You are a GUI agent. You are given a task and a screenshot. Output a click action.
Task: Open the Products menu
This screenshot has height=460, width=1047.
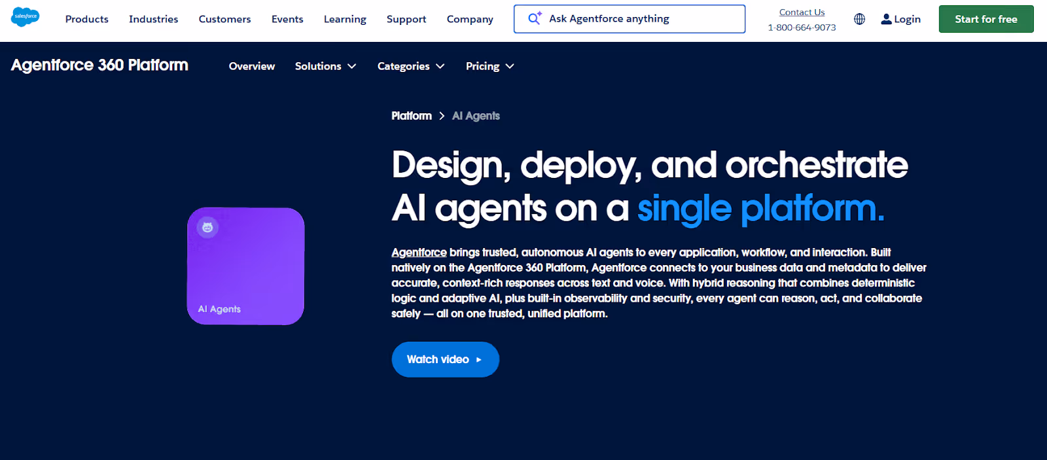pos(87,19)
